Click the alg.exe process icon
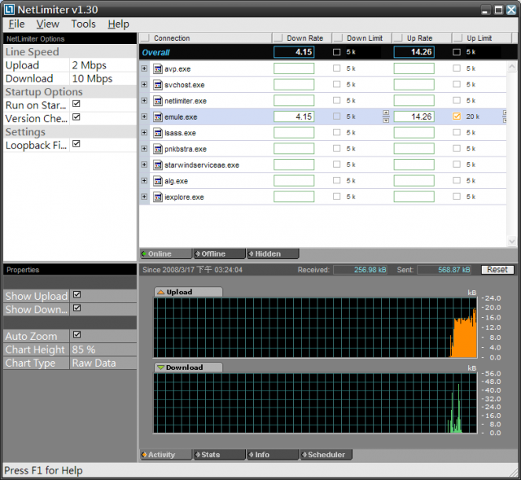 [x=157, y=181]
